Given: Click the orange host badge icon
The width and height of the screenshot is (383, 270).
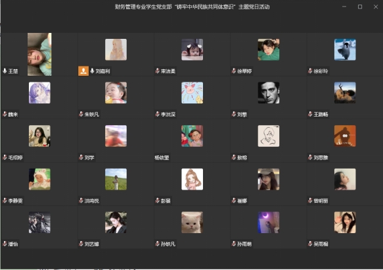Looking at the screenshot, I should [x=83, y=71].
